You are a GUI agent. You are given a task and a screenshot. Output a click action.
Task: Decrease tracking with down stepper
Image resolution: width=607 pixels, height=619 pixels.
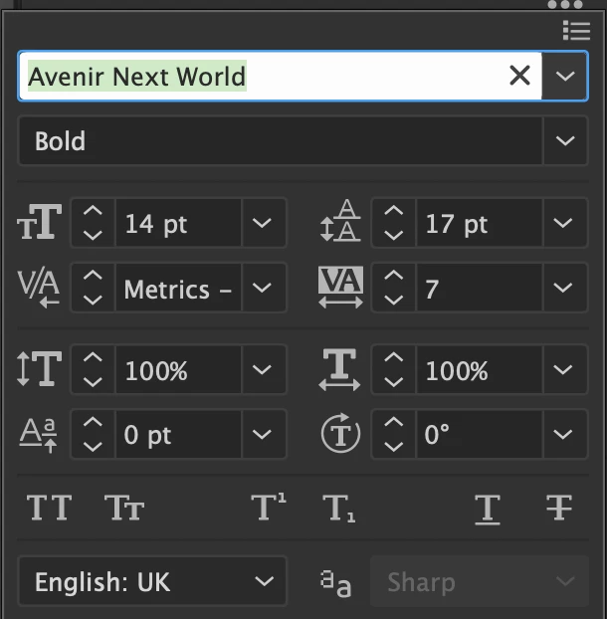click(393, 300)
